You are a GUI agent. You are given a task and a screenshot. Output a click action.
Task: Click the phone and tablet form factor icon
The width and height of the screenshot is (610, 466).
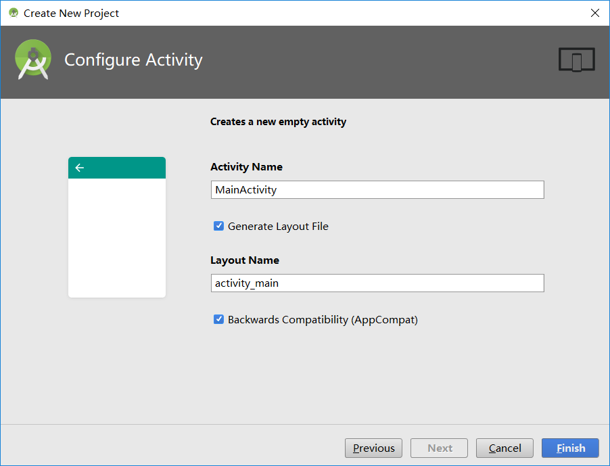tap(576, 59)
